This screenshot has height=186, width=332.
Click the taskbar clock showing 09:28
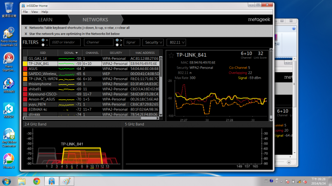pyautogui.click(x=318, y=181)
